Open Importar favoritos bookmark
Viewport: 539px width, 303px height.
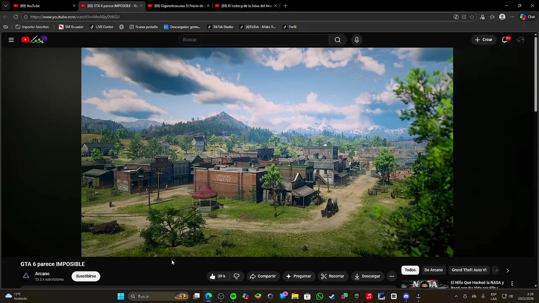32,27
